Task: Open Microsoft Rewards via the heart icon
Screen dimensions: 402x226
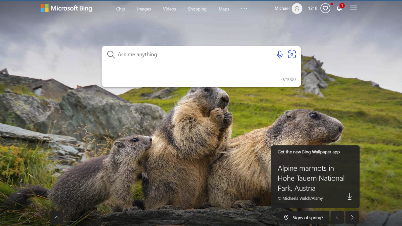Action: [325, 8]
